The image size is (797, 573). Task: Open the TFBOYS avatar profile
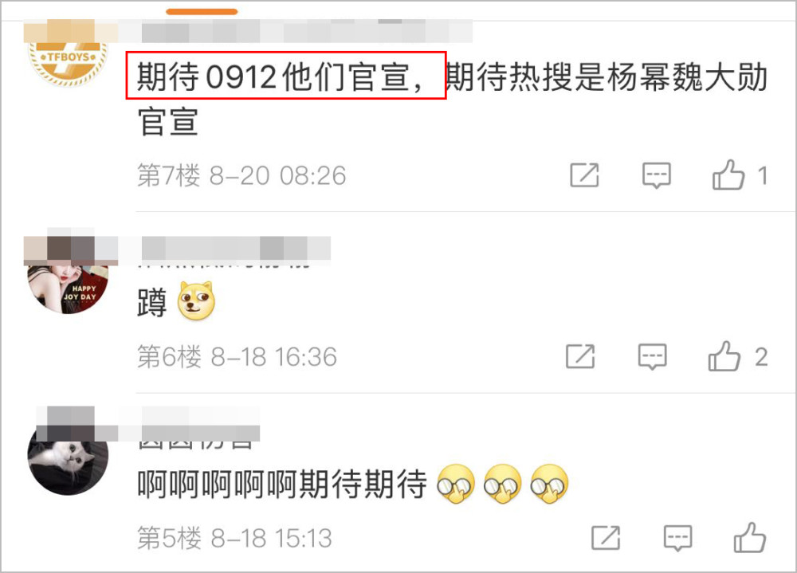click(x=68, y=58)
